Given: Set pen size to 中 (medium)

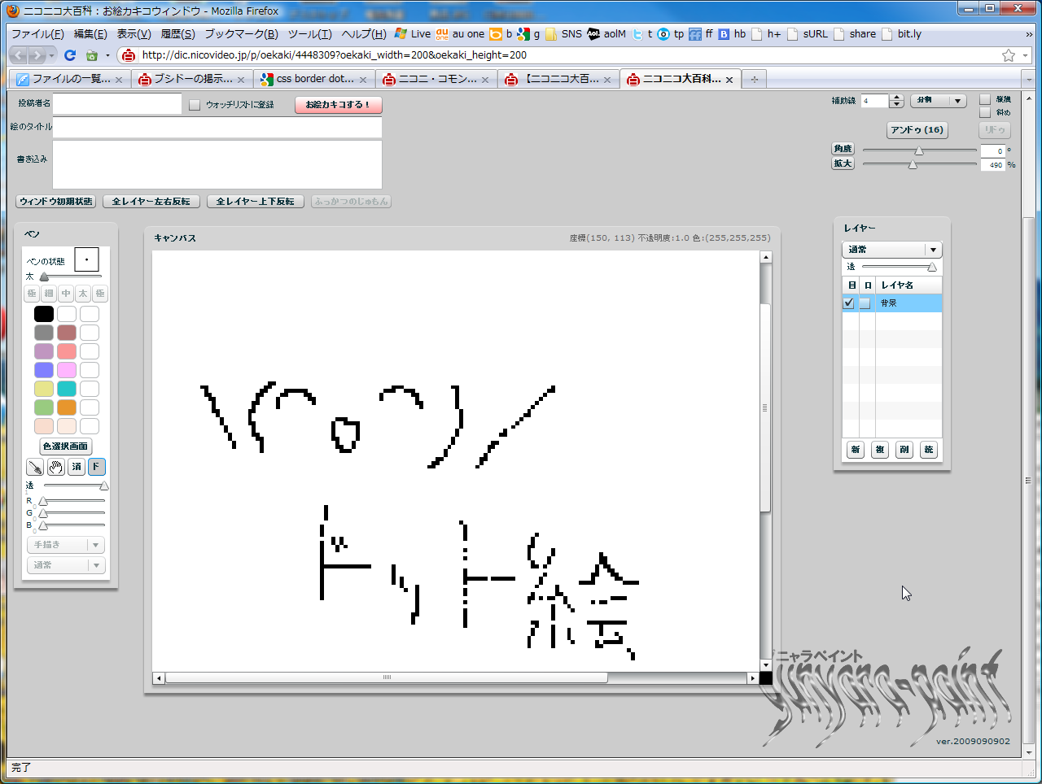Looking at the screenshot, I should click(x=66, y=294).
